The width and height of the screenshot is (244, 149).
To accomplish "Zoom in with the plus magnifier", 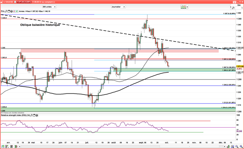I will point(241,146).
